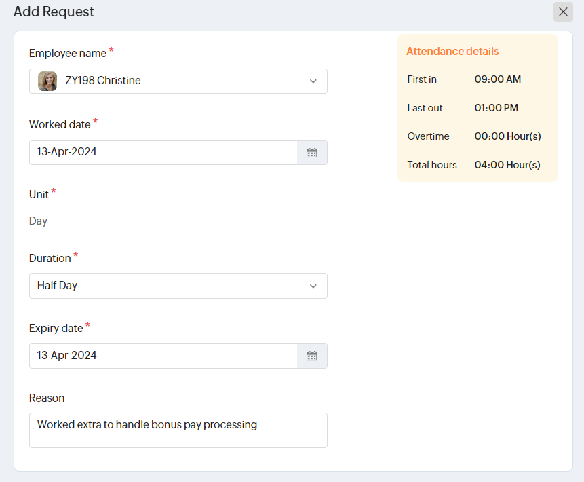Open the Expiry date calendar picker
The height and width of the screenshot is (482, 584).
pyautogui.click(x=312, y=356)
